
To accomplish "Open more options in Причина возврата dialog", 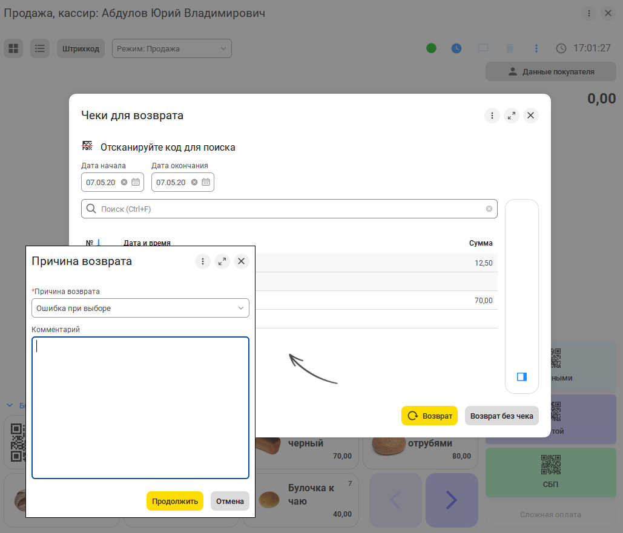I will click(203, 261).
